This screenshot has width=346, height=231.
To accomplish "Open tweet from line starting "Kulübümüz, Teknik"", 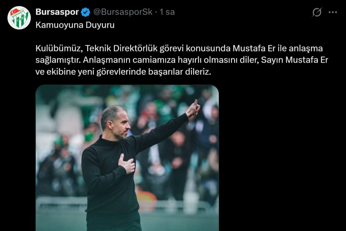I will point(179,48).
